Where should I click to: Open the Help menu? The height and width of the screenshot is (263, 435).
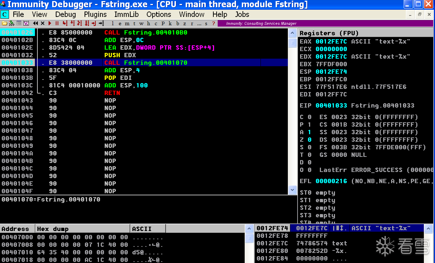[220, 14]
